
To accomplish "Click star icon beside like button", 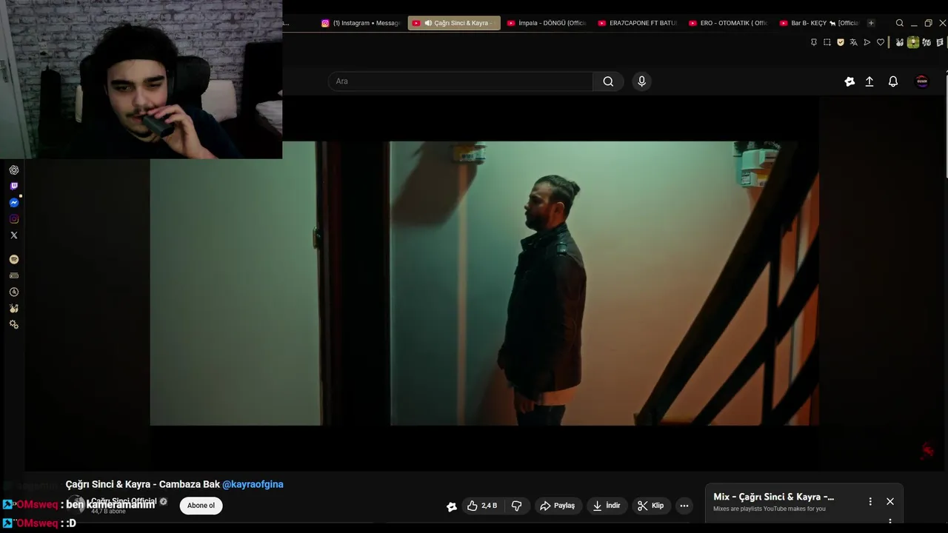I will point(452,506).
